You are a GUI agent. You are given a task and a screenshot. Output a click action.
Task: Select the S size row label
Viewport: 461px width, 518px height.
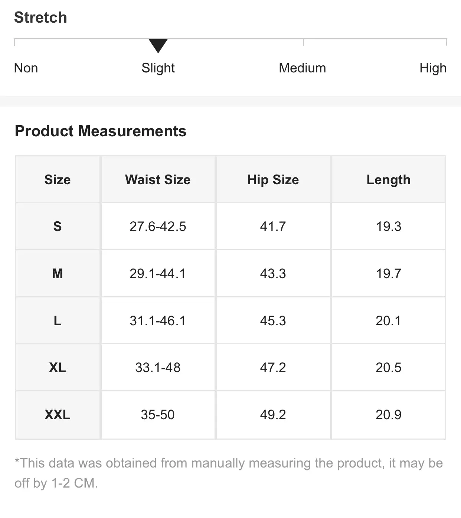[x=58, y=227]
